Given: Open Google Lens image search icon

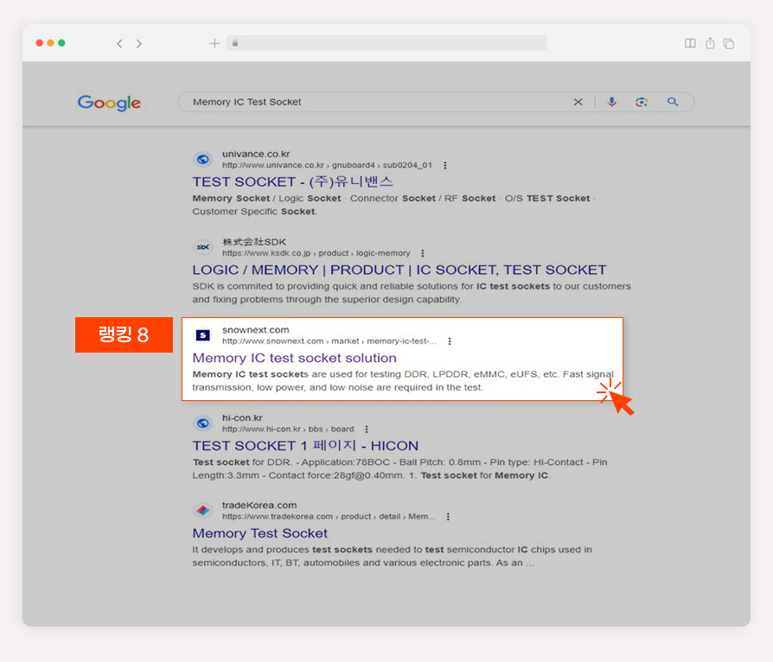Looking at the screenshot, I should pos(642,102).
